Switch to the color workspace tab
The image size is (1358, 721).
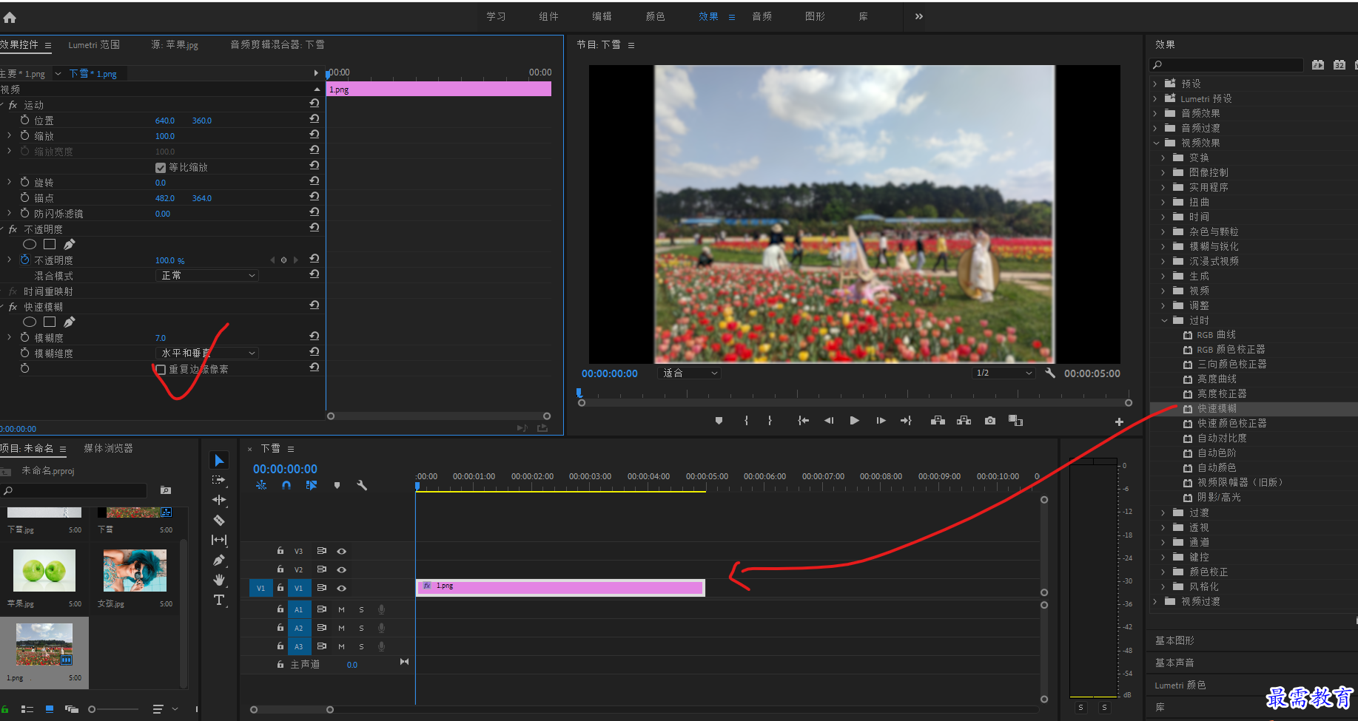pos(655,16)
